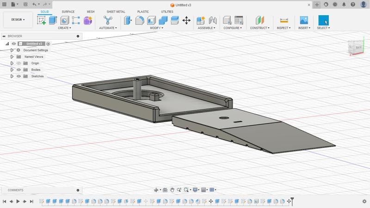
Task: Select the Extrude tool in Create
Action: point(53,20)
